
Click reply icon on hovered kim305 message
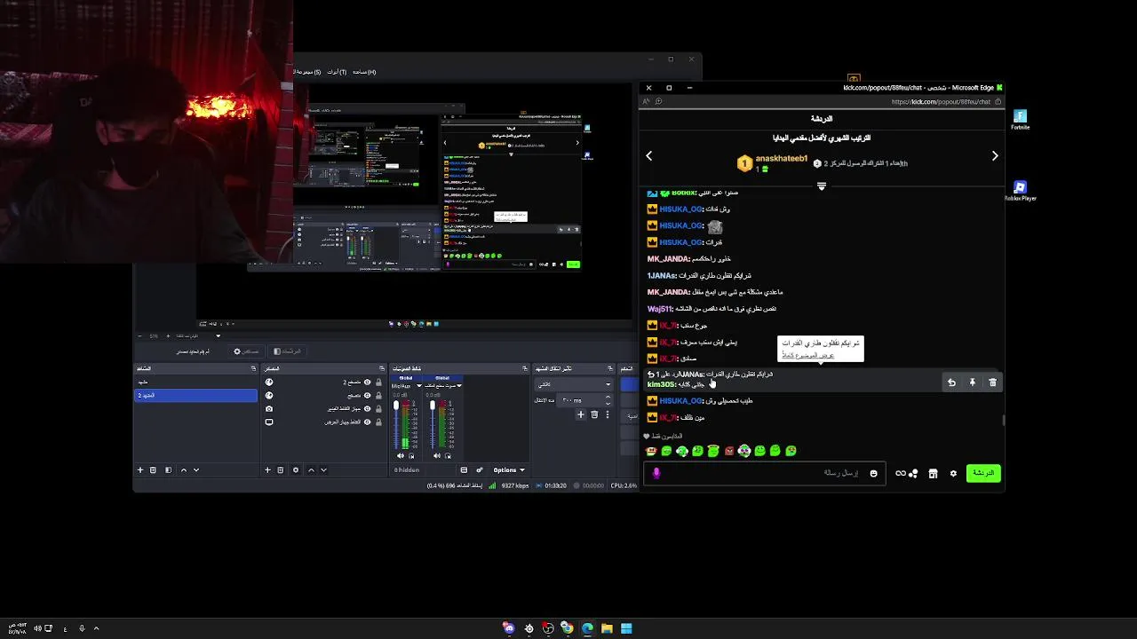point(951,383)
